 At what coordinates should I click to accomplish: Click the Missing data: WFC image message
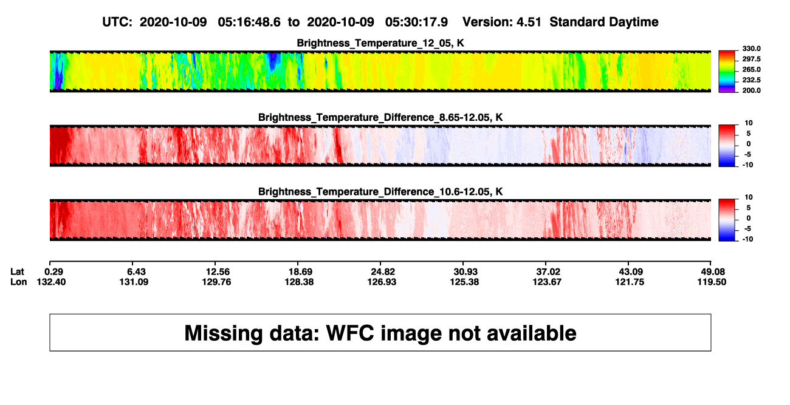(x=380, y=333)
